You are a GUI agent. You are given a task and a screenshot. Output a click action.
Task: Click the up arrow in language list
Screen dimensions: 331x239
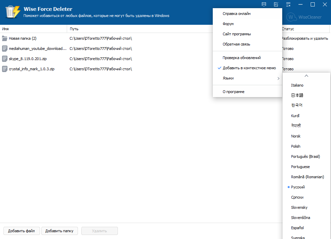click(307, 76)
